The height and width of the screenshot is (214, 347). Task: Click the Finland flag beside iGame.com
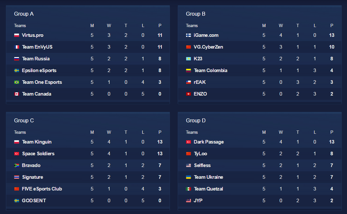pos(189,36)
